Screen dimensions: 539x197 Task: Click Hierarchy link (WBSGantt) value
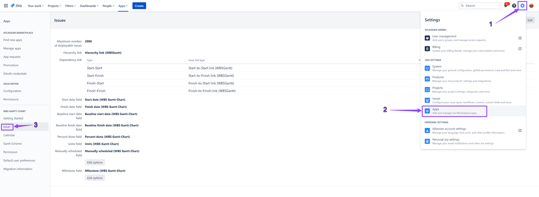pos(103,53)
